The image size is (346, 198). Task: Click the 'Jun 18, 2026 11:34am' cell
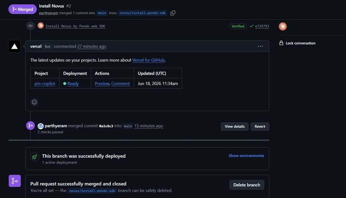point(158,83)
